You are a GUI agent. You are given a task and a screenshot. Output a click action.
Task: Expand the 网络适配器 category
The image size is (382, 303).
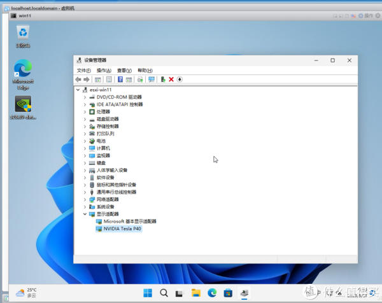pyautogui.click(x=85, y=199)
